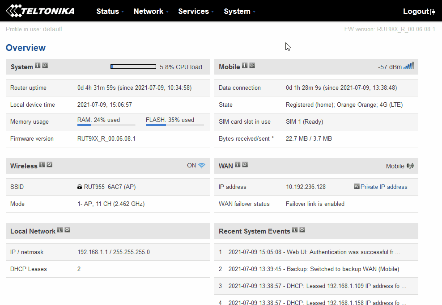Click the FW version text at top right
Screen dimensions: 442x305
tap(390, 29)
